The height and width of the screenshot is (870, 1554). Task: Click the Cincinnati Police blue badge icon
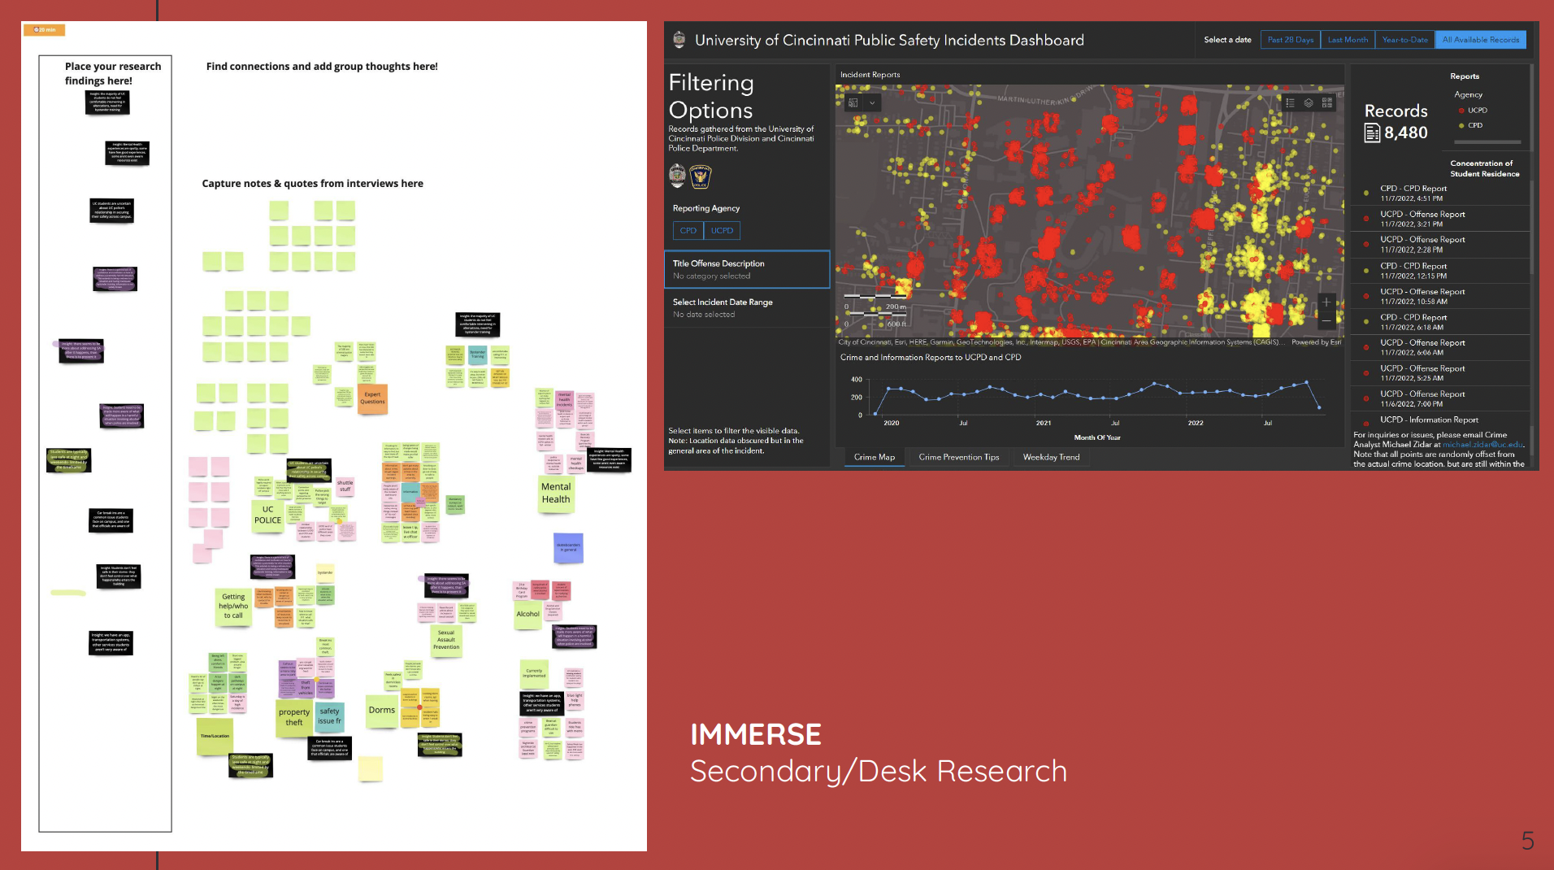tap(701, 176)
